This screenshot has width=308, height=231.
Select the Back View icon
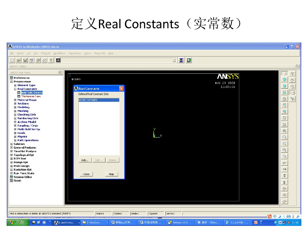284,112
